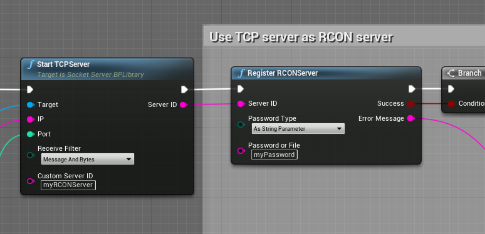This screenshot has width=485, height=234.
Task: Select the Start TCPServer node title
Action: (63, 64)
